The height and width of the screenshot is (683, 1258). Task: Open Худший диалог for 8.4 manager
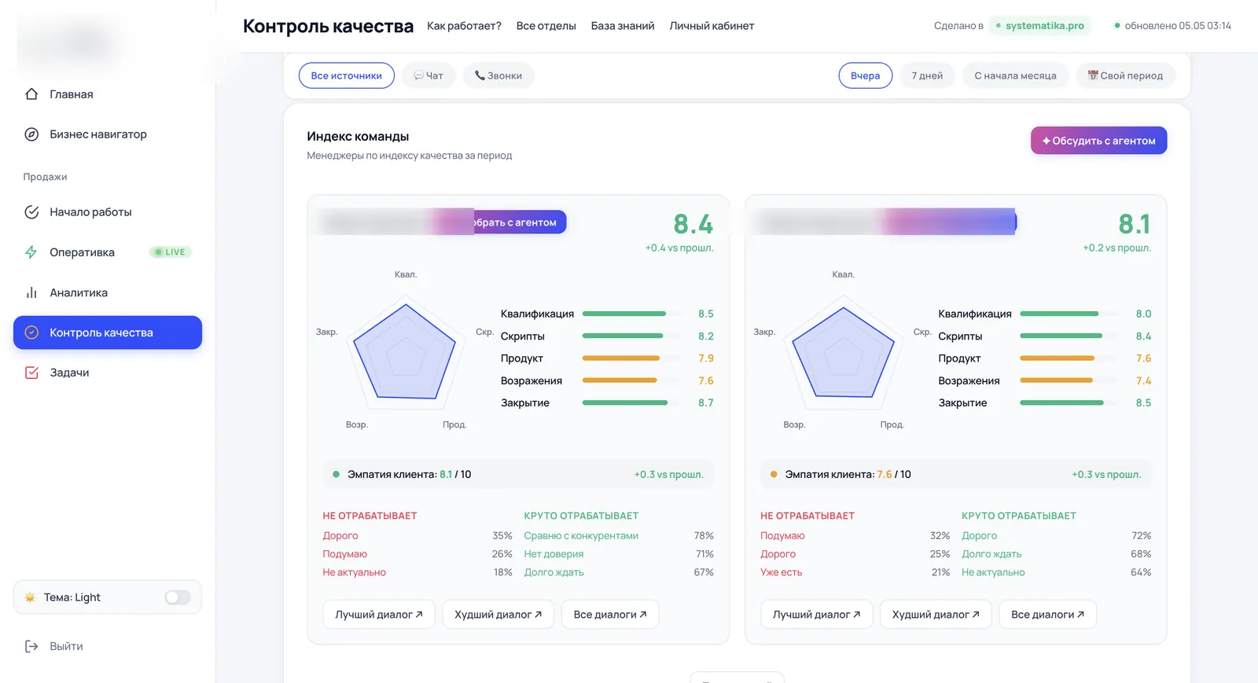(x=498, y=615)
